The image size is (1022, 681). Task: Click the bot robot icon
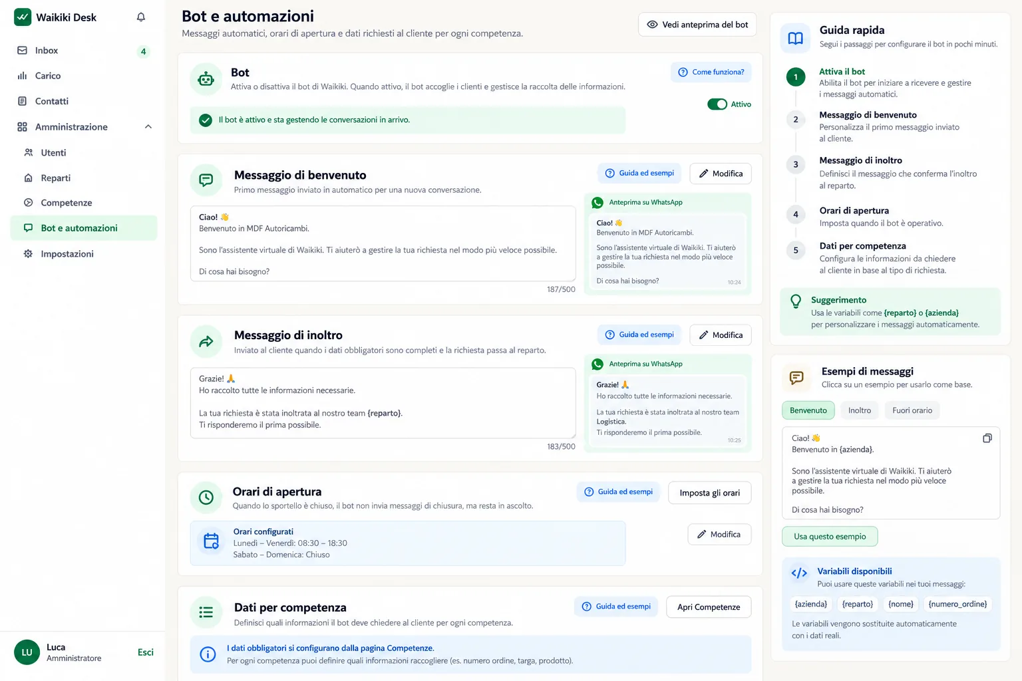206,80
